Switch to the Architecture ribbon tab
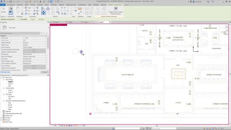The width and height of the screenshot is (231, 130). tap(10, 5)
